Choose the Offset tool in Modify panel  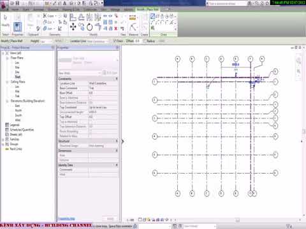(82, 17)
